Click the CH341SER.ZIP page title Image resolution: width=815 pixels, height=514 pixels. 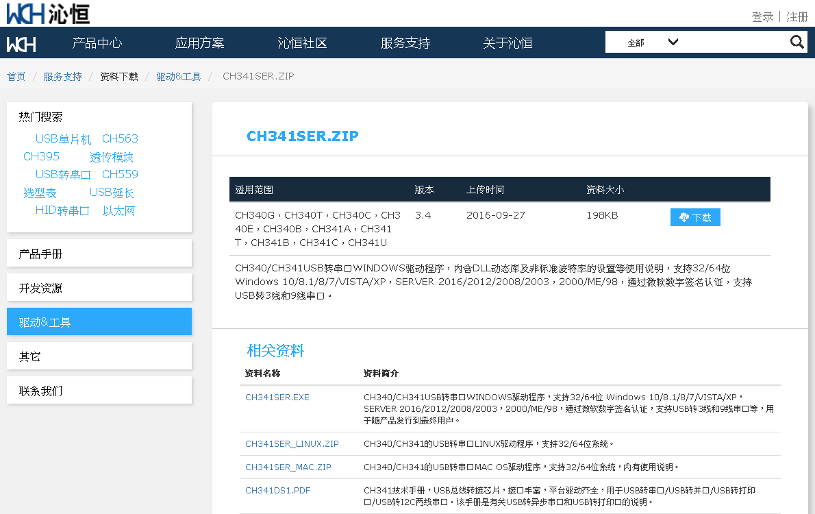pyautogui.click(x=303, y=136)
